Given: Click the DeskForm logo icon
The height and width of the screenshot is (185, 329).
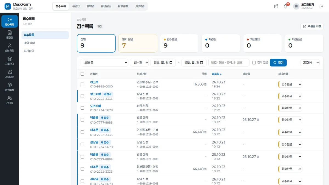Looking at the screenshot, I should pos(8,6).
